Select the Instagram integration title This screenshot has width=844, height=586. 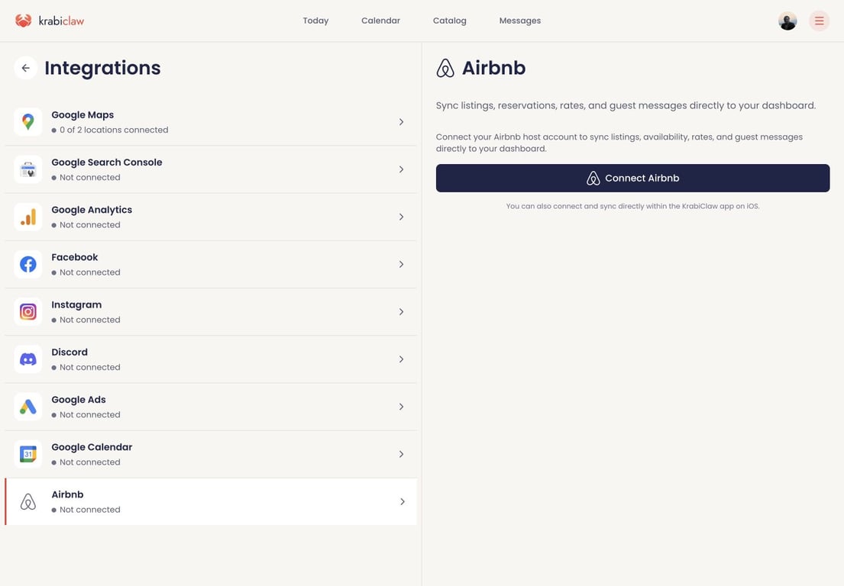[x=76, y=304]
